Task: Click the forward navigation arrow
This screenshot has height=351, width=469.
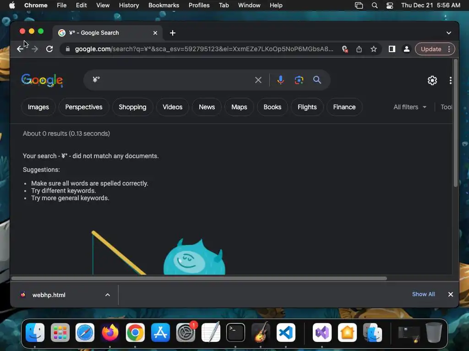Action: (x=35, y=49)
